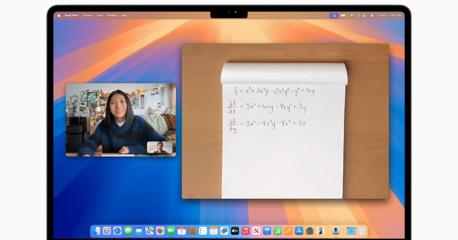Screen dimensions: 458x240
Task: Launch the Music app
Action: (245, 230)
